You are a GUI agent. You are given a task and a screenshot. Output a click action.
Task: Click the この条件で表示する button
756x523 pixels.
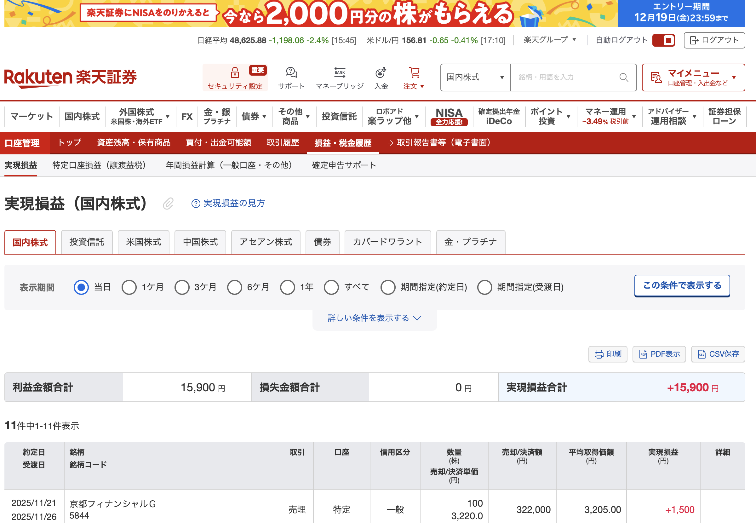coord(682,285)
